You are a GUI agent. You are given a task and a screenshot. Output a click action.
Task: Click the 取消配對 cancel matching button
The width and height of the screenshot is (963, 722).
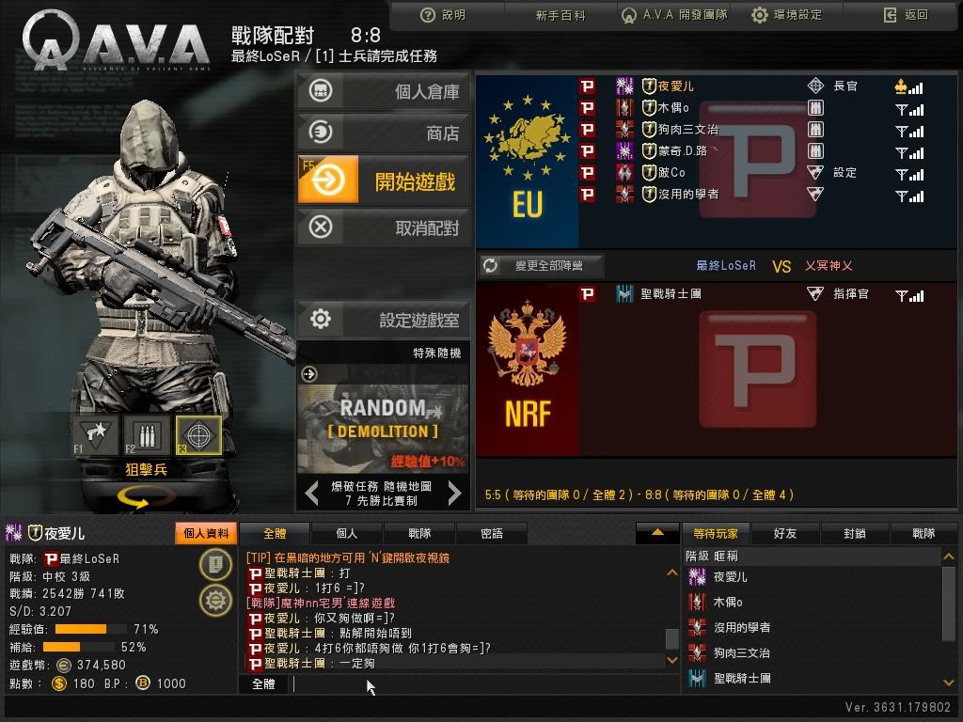pyautogui.click(x=384, y=228)
